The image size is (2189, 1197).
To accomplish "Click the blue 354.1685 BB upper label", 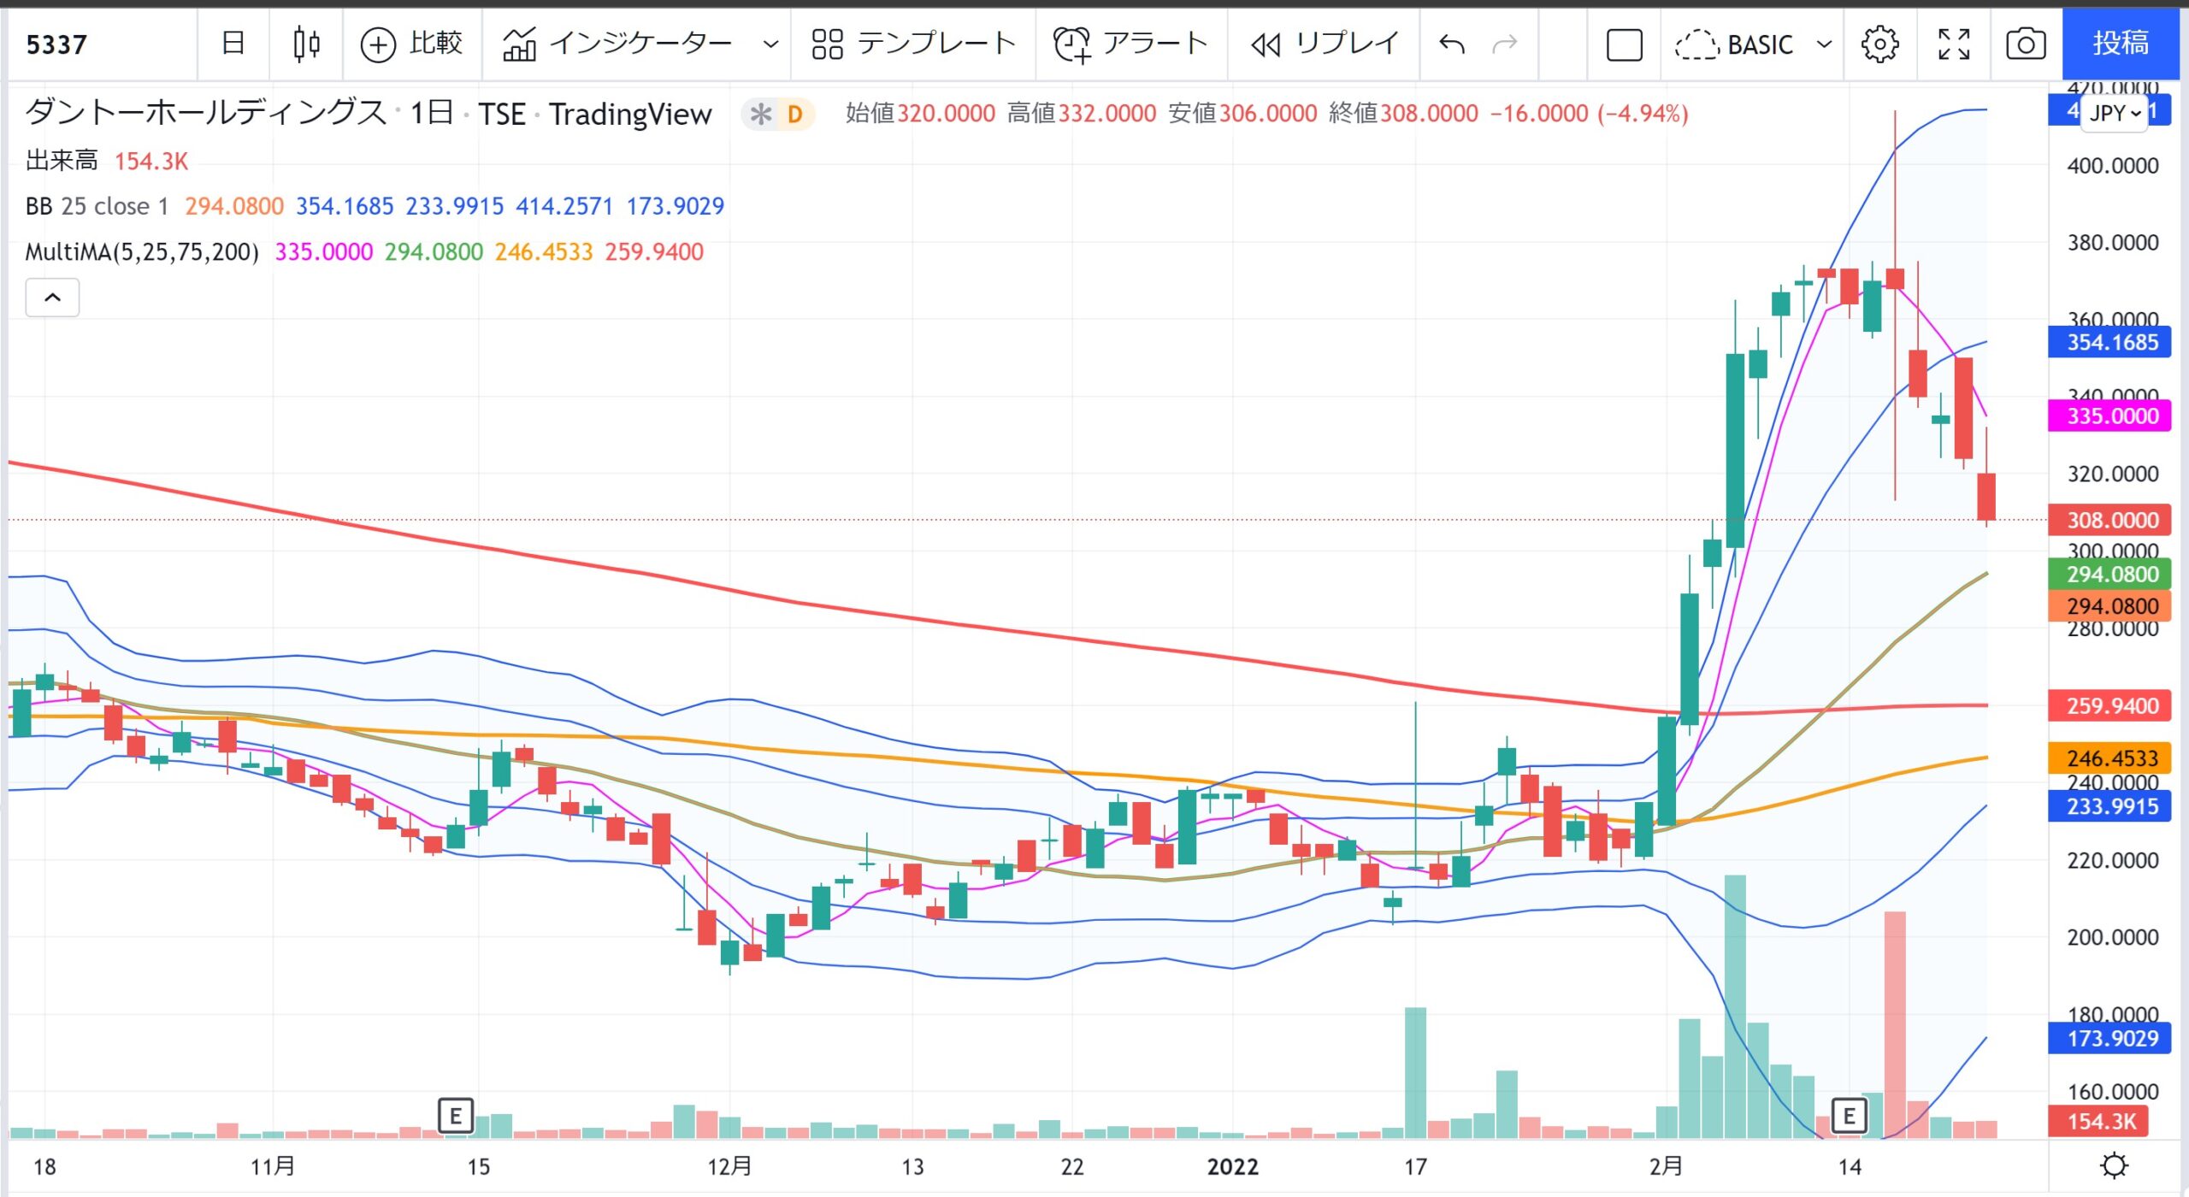I will tap(2109, 343).
